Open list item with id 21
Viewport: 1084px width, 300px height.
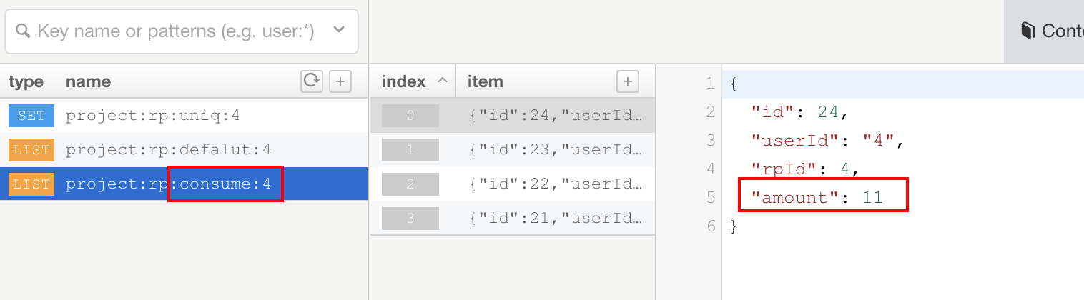pyautogui.click(x=556, y=219)
